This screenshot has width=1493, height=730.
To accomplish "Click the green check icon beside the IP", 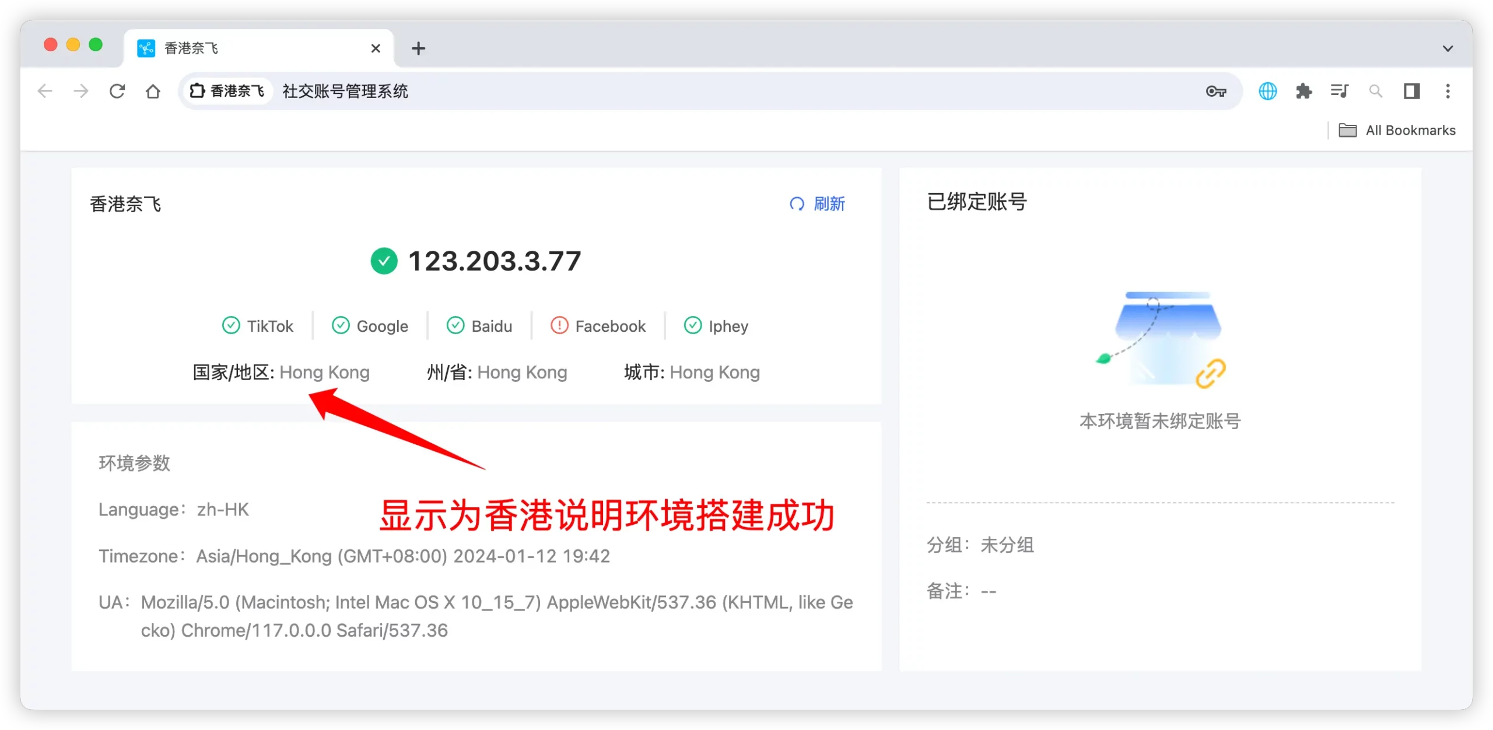I will coord(384,261).
